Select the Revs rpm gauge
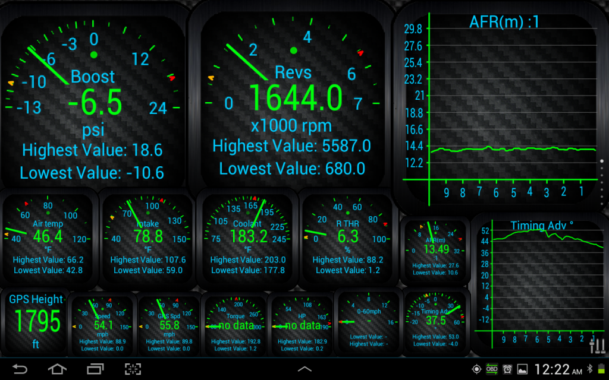Screen dimensions: 609x380 point(294,98)
